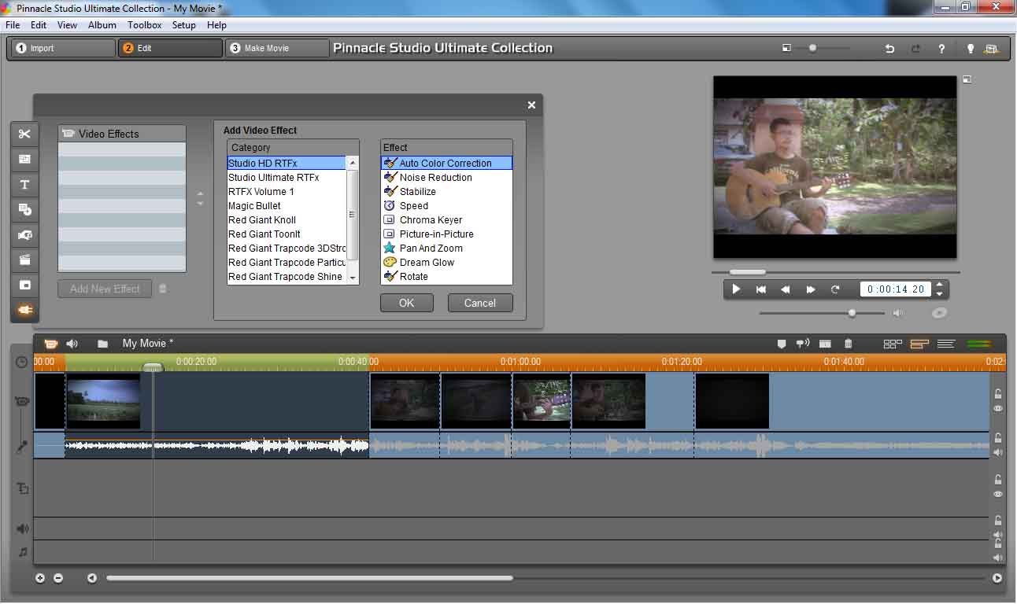Click the timeline scroll-left arrow
1017x604 pixels.
[x=92, y=578]
